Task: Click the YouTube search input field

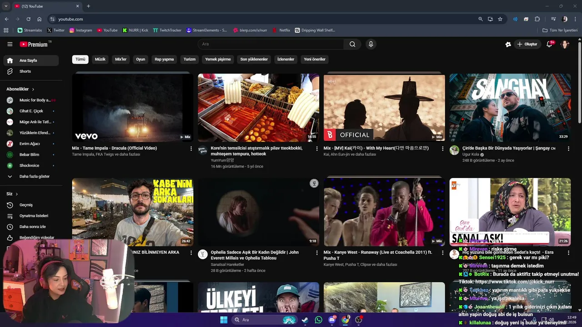Action: [x=271, y=44]
